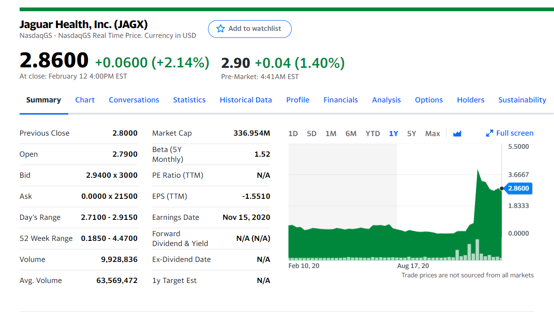View the Statistics tab

point(189,100)
